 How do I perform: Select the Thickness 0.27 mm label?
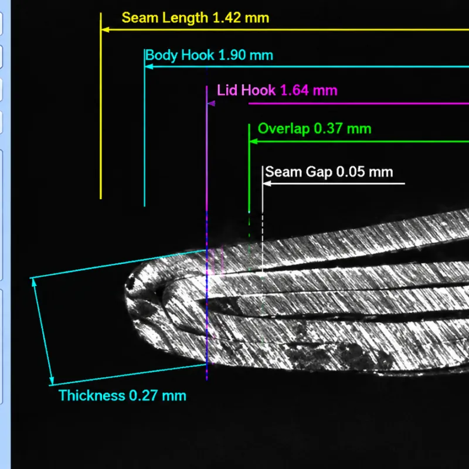(x=123, y=395)
